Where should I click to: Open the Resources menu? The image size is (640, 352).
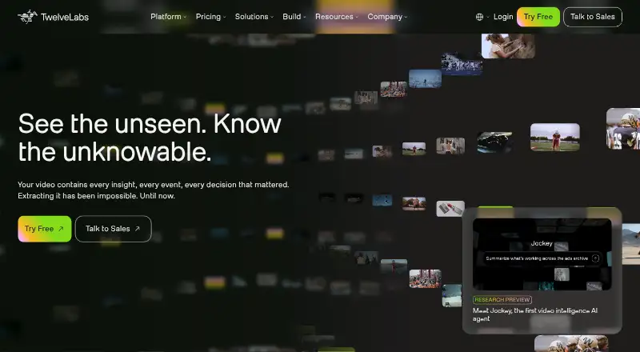pos(336,17)
